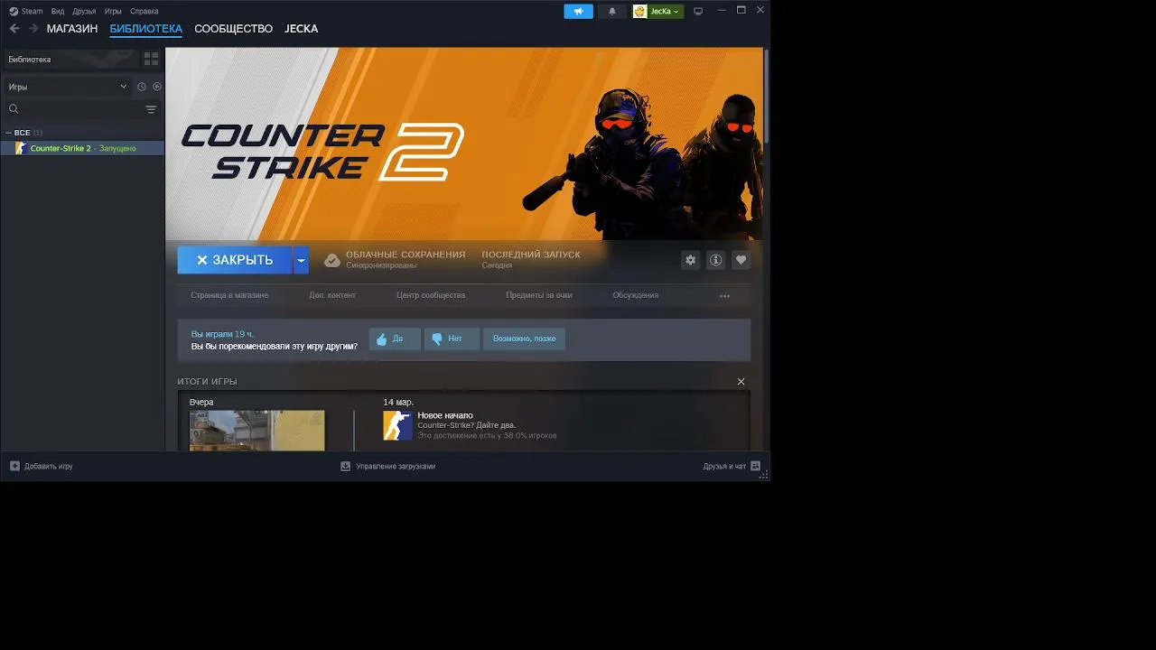The height and width of the screenshot is (650, 1156).
Task: Open the arrow dropdown beside ЗАКРЫТЬ
Action: tap(301, 260)
